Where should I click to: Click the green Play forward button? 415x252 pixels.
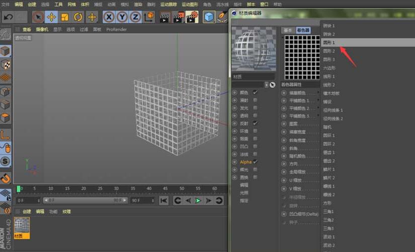click(x=198, y=201)
